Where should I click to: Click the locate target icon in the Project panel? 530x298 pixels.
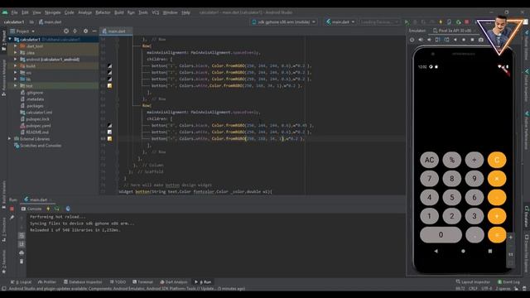pyautogui.click(x=66, y=31)
